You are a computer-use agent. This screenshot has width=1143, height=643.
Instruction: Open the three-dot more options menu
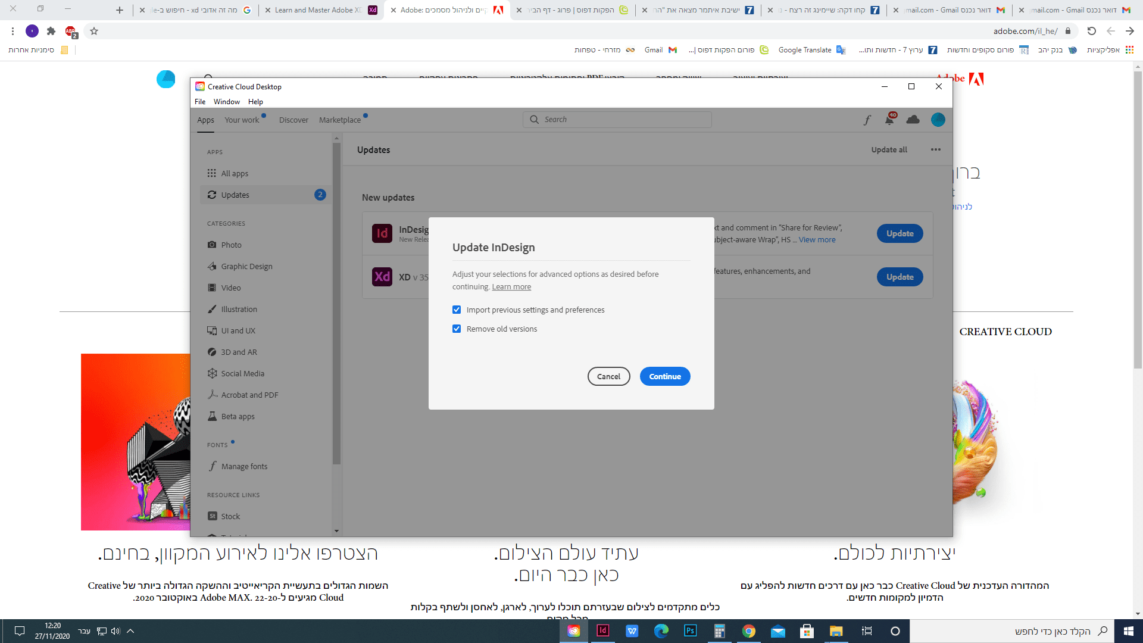(936, 149)
